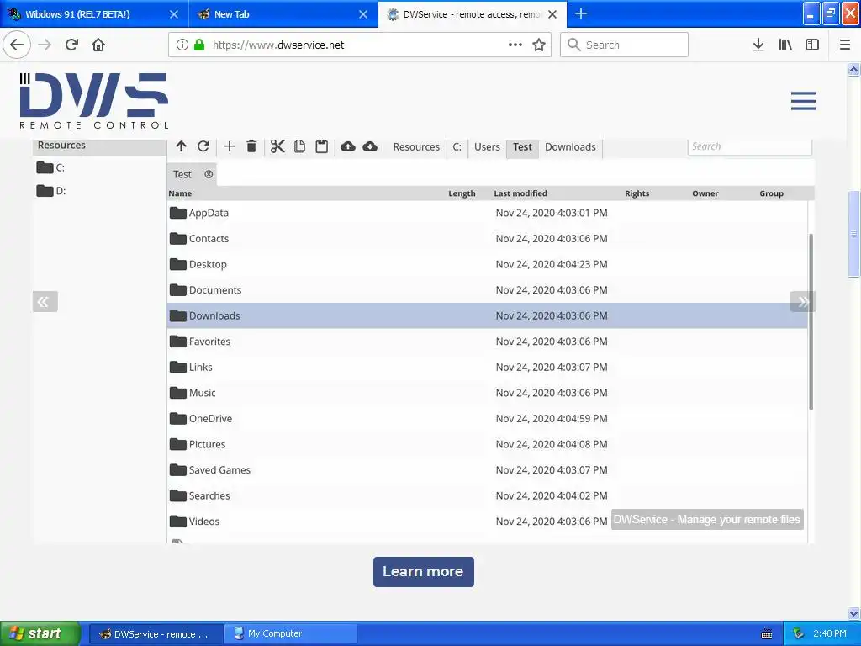Image resolution: width=861 pixels, height=646 pixels.
Task: Click the file manager Search field
Action: click(749, 146)
